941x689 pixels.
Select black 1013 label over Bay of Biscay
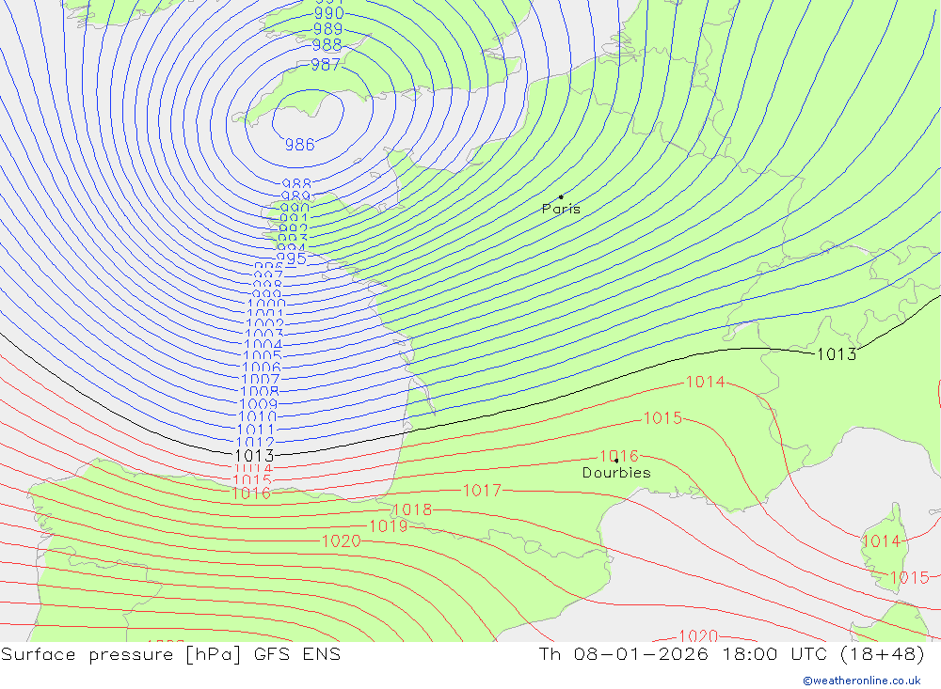tap(254, 456)
